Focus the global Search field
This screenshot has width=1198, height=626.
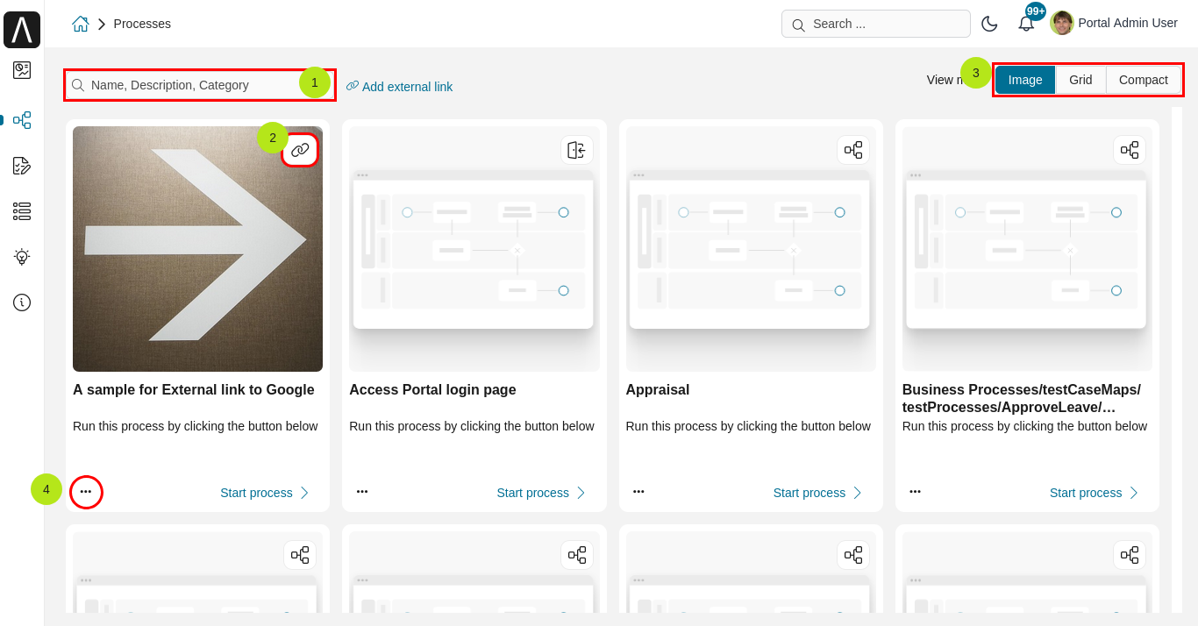click(876, 24)
